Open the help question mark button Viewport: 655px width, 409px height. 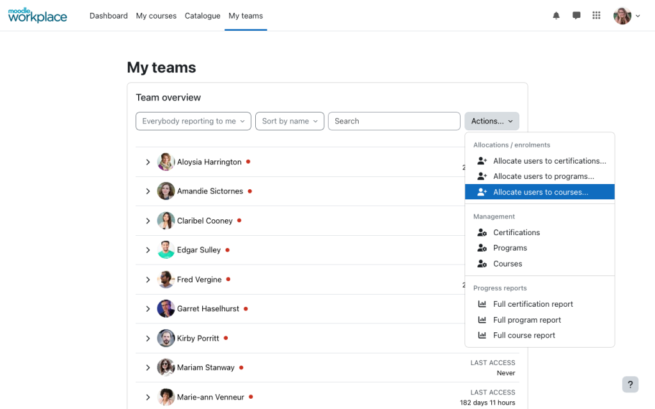click(x=630, y=384)
